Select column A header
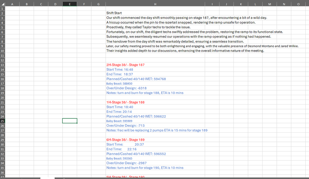Viewport: 309px width, 179px height. pos(12,4)
